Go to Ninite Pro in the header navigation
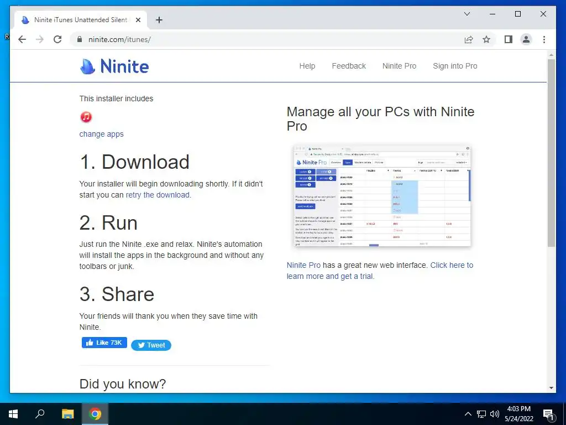Screen dimensions: 566x425 pyautogui.click(x=399, y=66)
